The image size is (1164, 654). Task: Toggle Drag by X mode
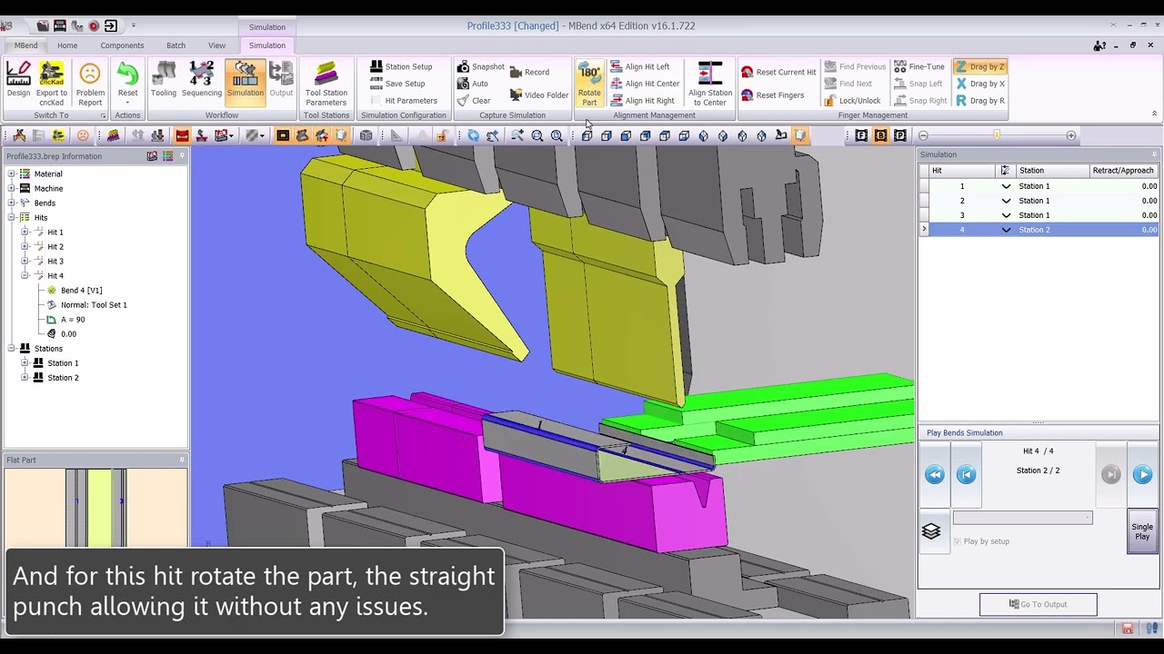pos(979,84)
